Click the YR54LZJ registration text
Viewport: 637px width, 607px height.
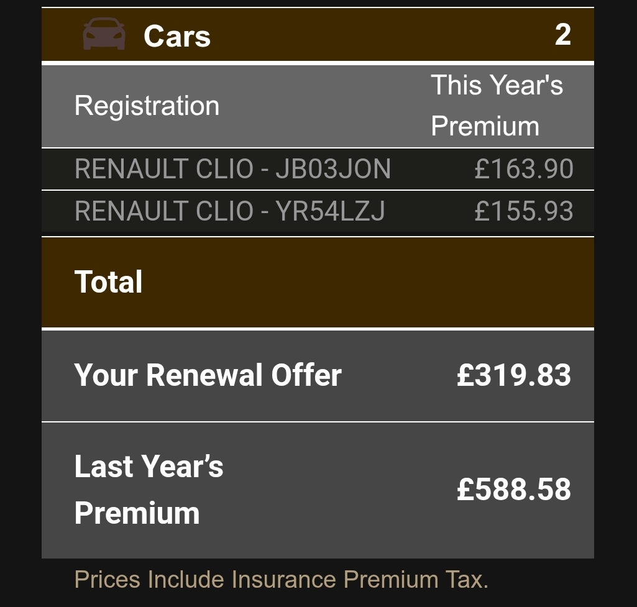point(330,211)
